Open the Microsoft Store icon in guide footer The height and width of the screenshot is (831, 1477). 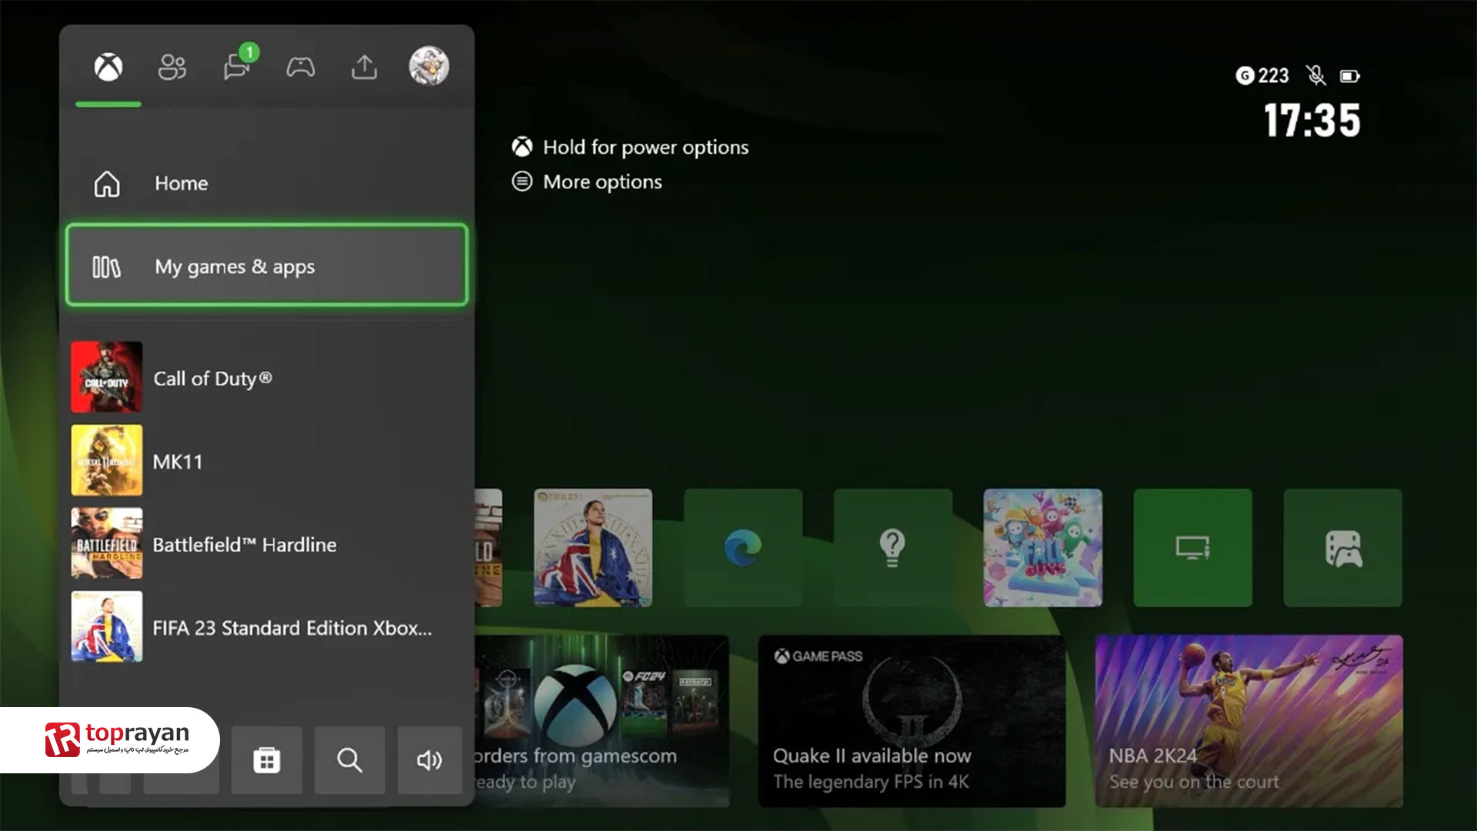tap(267, 760)
